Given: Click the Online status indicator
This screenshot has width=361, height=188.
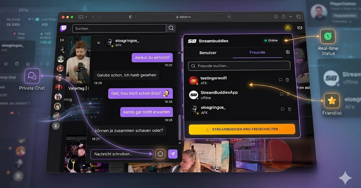Looking at the screenshot, I should click(271, 40).
